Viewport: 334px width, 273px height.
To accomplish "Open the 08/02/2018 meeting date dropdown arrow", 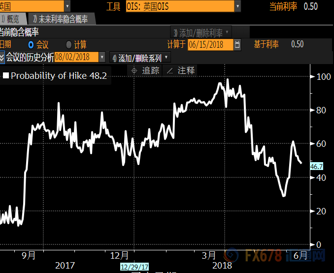I will click(x=102, y=57).
